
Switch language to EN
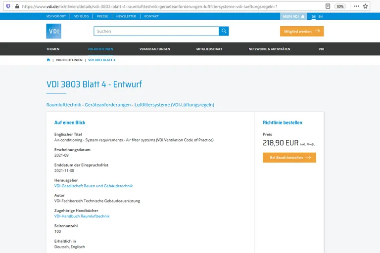(321, 16)
